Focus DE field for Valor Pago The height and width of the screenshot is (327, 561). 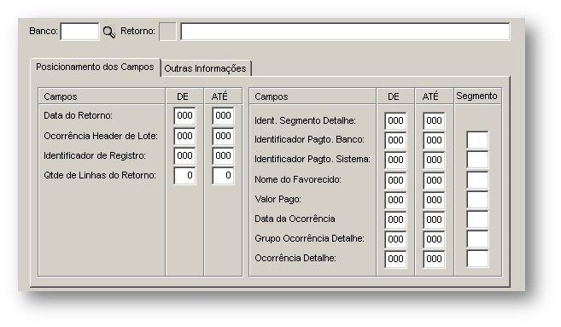tap(395, 200)
